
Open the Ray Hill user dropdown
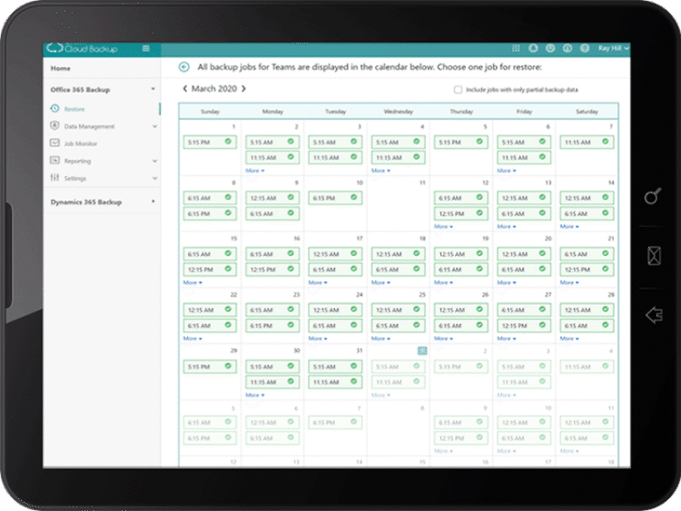pyautogui.click(x=613, y=48)
